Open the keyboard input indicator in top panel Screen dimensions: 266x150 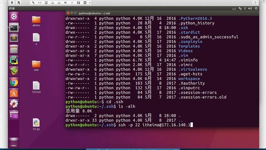(234, 8)
